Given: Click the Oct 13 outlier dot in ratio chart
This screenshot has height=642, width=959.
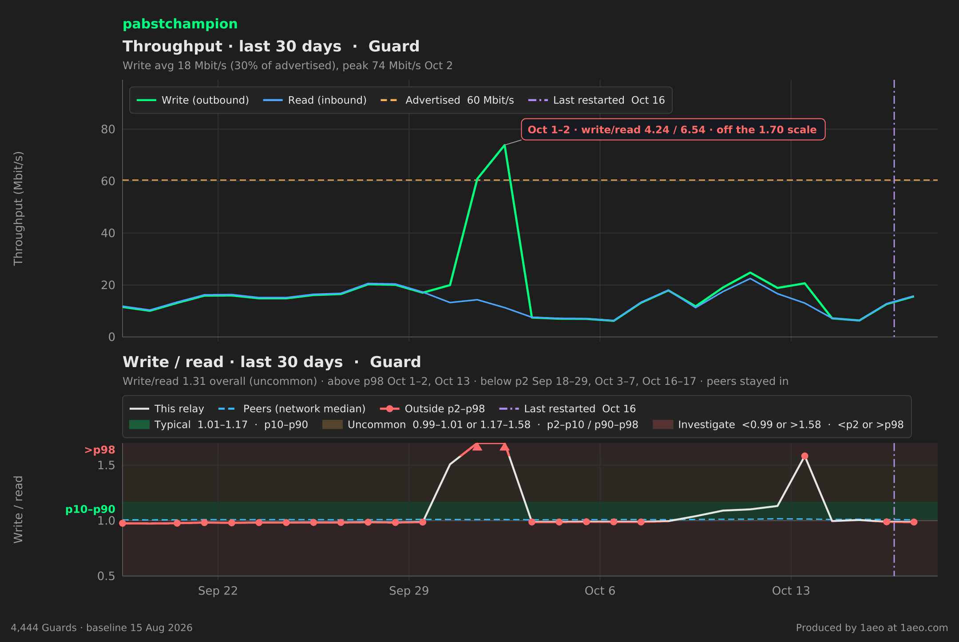Looking at the screenshot, I should [804, 456].
